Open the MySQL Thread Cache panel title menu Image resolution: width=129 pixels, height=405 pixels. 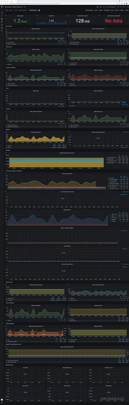click(x=98, y=49)
